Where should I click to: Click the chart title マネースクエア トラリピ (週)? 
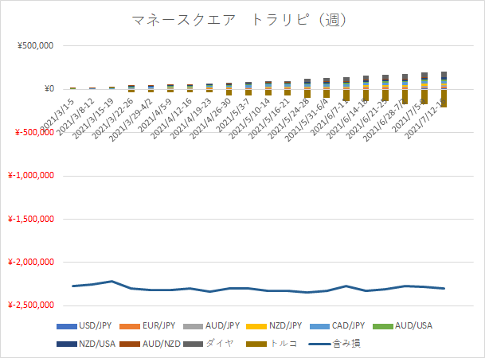[239, 21]
